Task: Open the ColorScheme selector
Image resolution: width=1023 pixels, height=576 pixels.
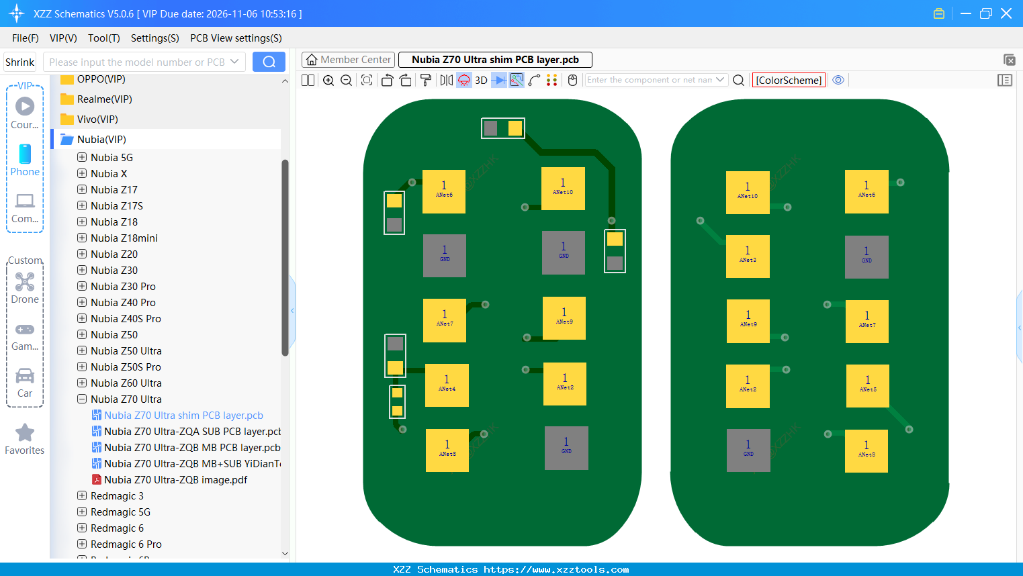Action: (x=789, y=80)
